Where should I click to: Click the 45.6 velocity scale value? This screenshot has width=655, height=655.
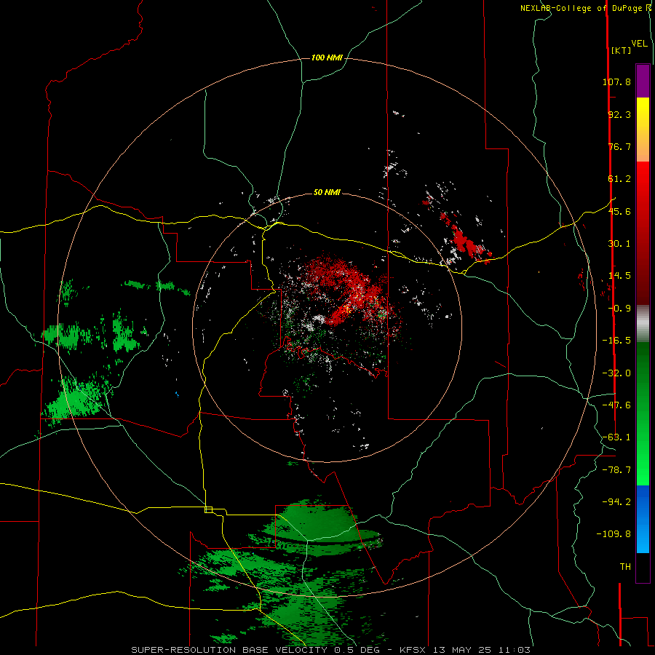[x=619, y=211]
